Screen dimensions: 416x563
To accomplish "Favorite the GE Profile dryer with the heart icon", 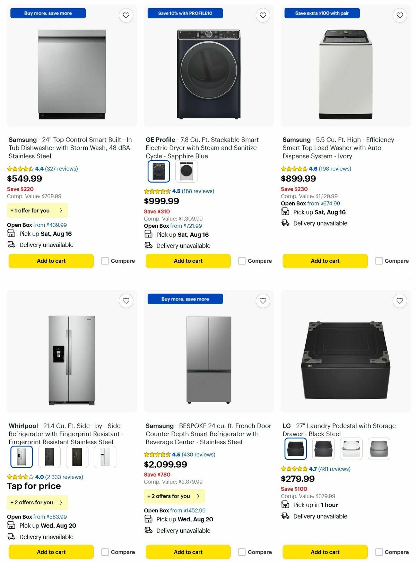I will click(262, 15).
